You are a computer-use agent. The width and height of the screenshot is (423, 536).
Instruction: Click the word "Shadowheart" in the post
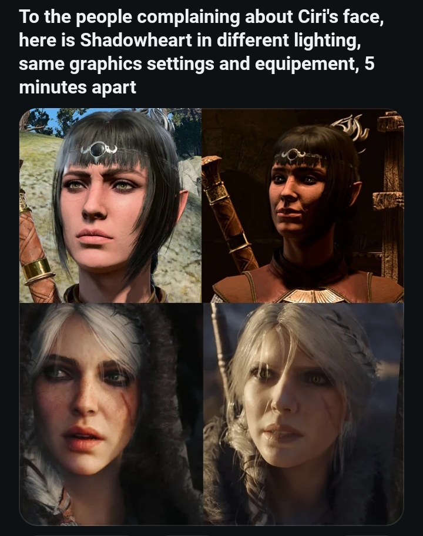point(136,41)
